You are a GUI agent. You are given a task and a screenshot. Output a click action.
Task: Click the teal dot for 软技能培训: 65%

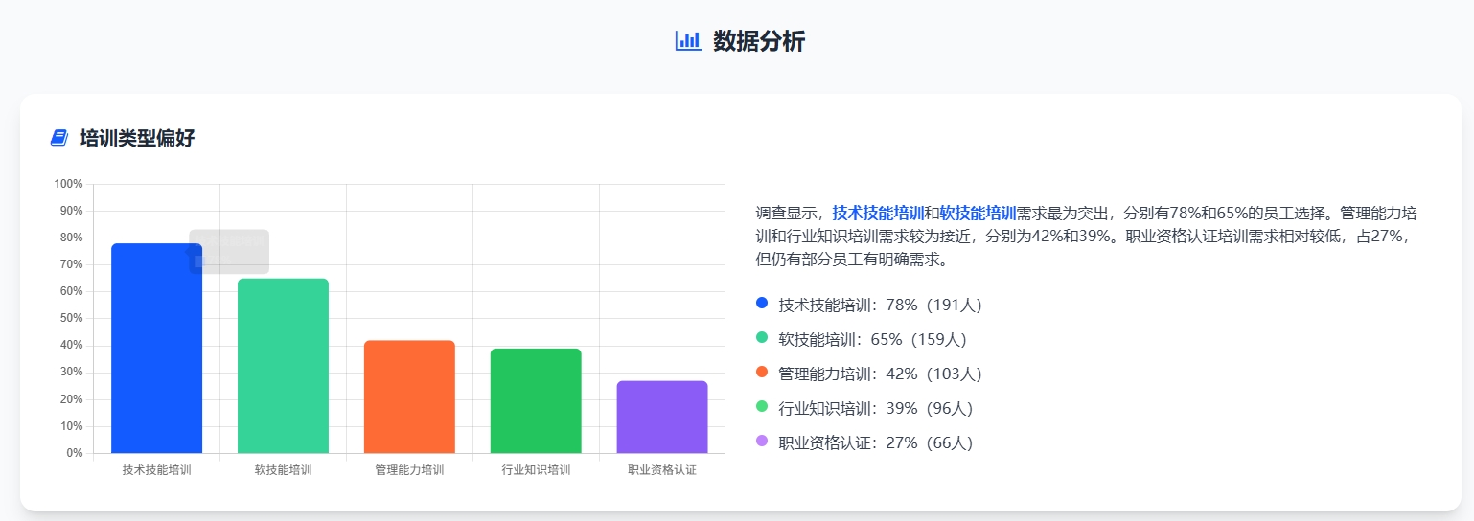pyautogui.click(x=762, y=337)
